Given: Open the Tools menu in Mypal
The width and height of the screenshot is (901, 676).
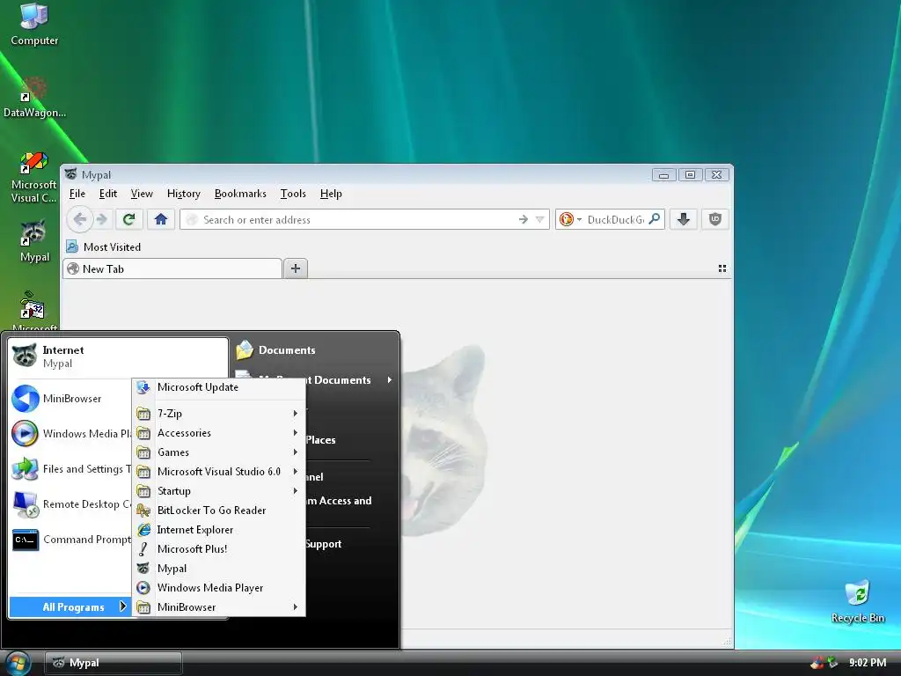Looking at the screenshot, I should pos(293,194).
